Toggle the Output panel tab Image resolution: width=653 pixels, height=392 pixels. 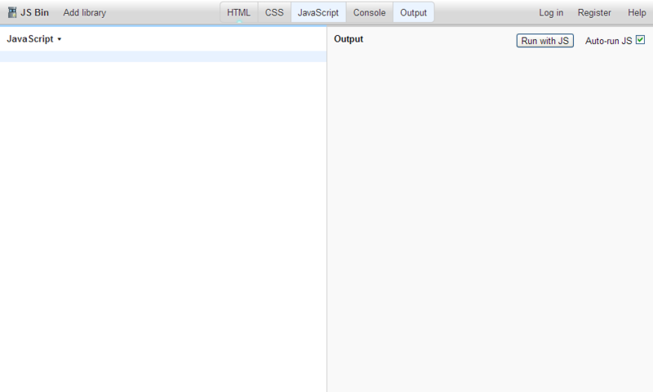coord(414,12)
